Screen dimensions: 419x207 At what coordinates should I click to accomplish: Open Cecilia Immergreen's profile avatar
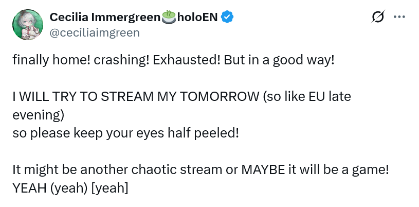tap(27, 25)
